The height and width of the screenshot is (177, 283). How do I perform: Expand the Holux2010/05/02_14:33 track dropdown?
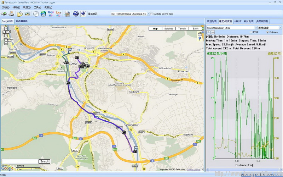tap(254, 27)
